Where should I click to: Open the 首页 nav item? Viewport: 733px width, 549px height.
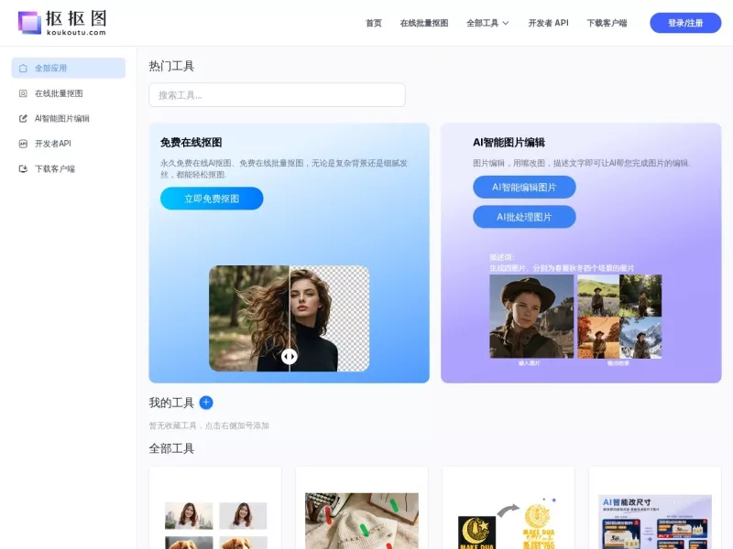[x=374, y=23]
